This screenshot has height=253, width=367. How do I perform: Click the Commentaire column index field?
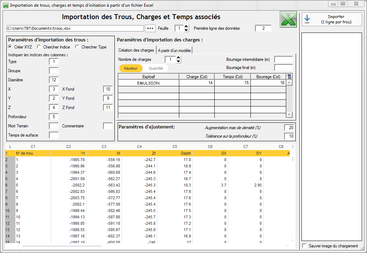[108, 126]
